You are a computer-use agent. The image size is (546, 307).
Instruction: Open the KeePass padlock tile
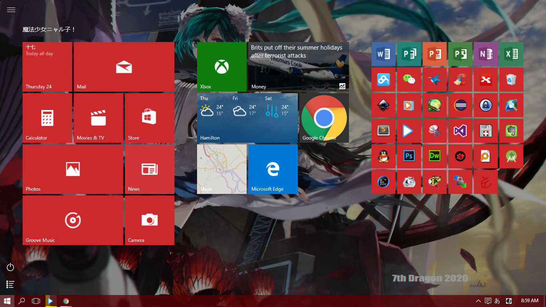[486, 105]
